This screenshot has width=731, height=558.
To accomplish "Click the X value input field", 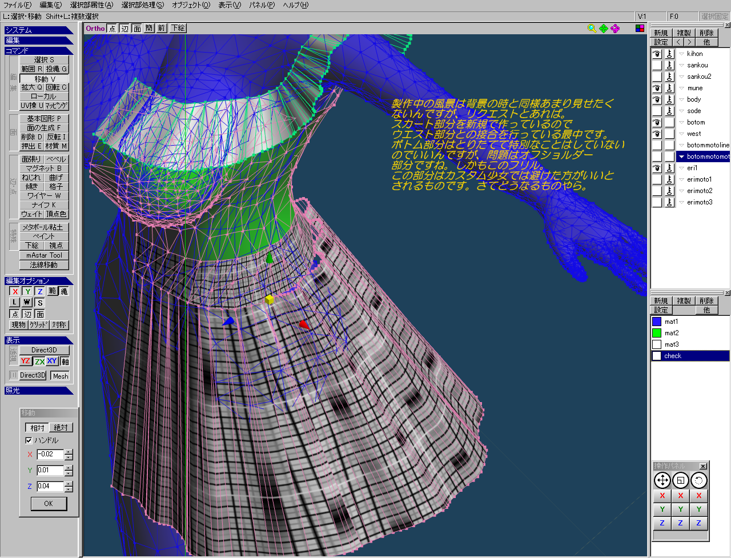I will coord(50,455).
